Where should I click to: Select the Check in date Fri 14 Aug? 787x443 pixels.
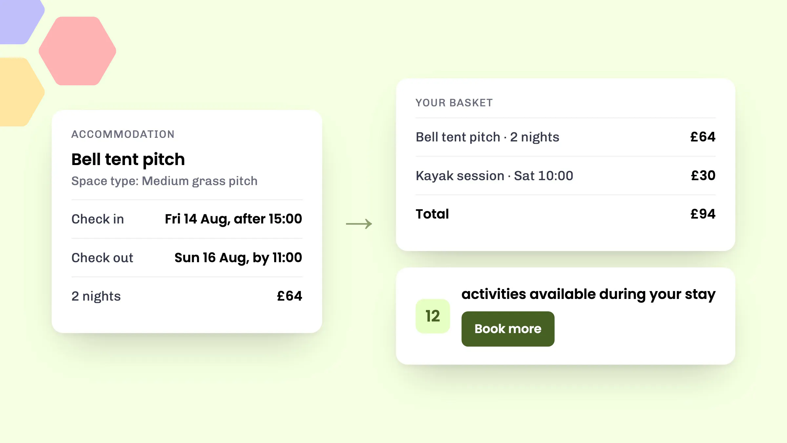233,219
